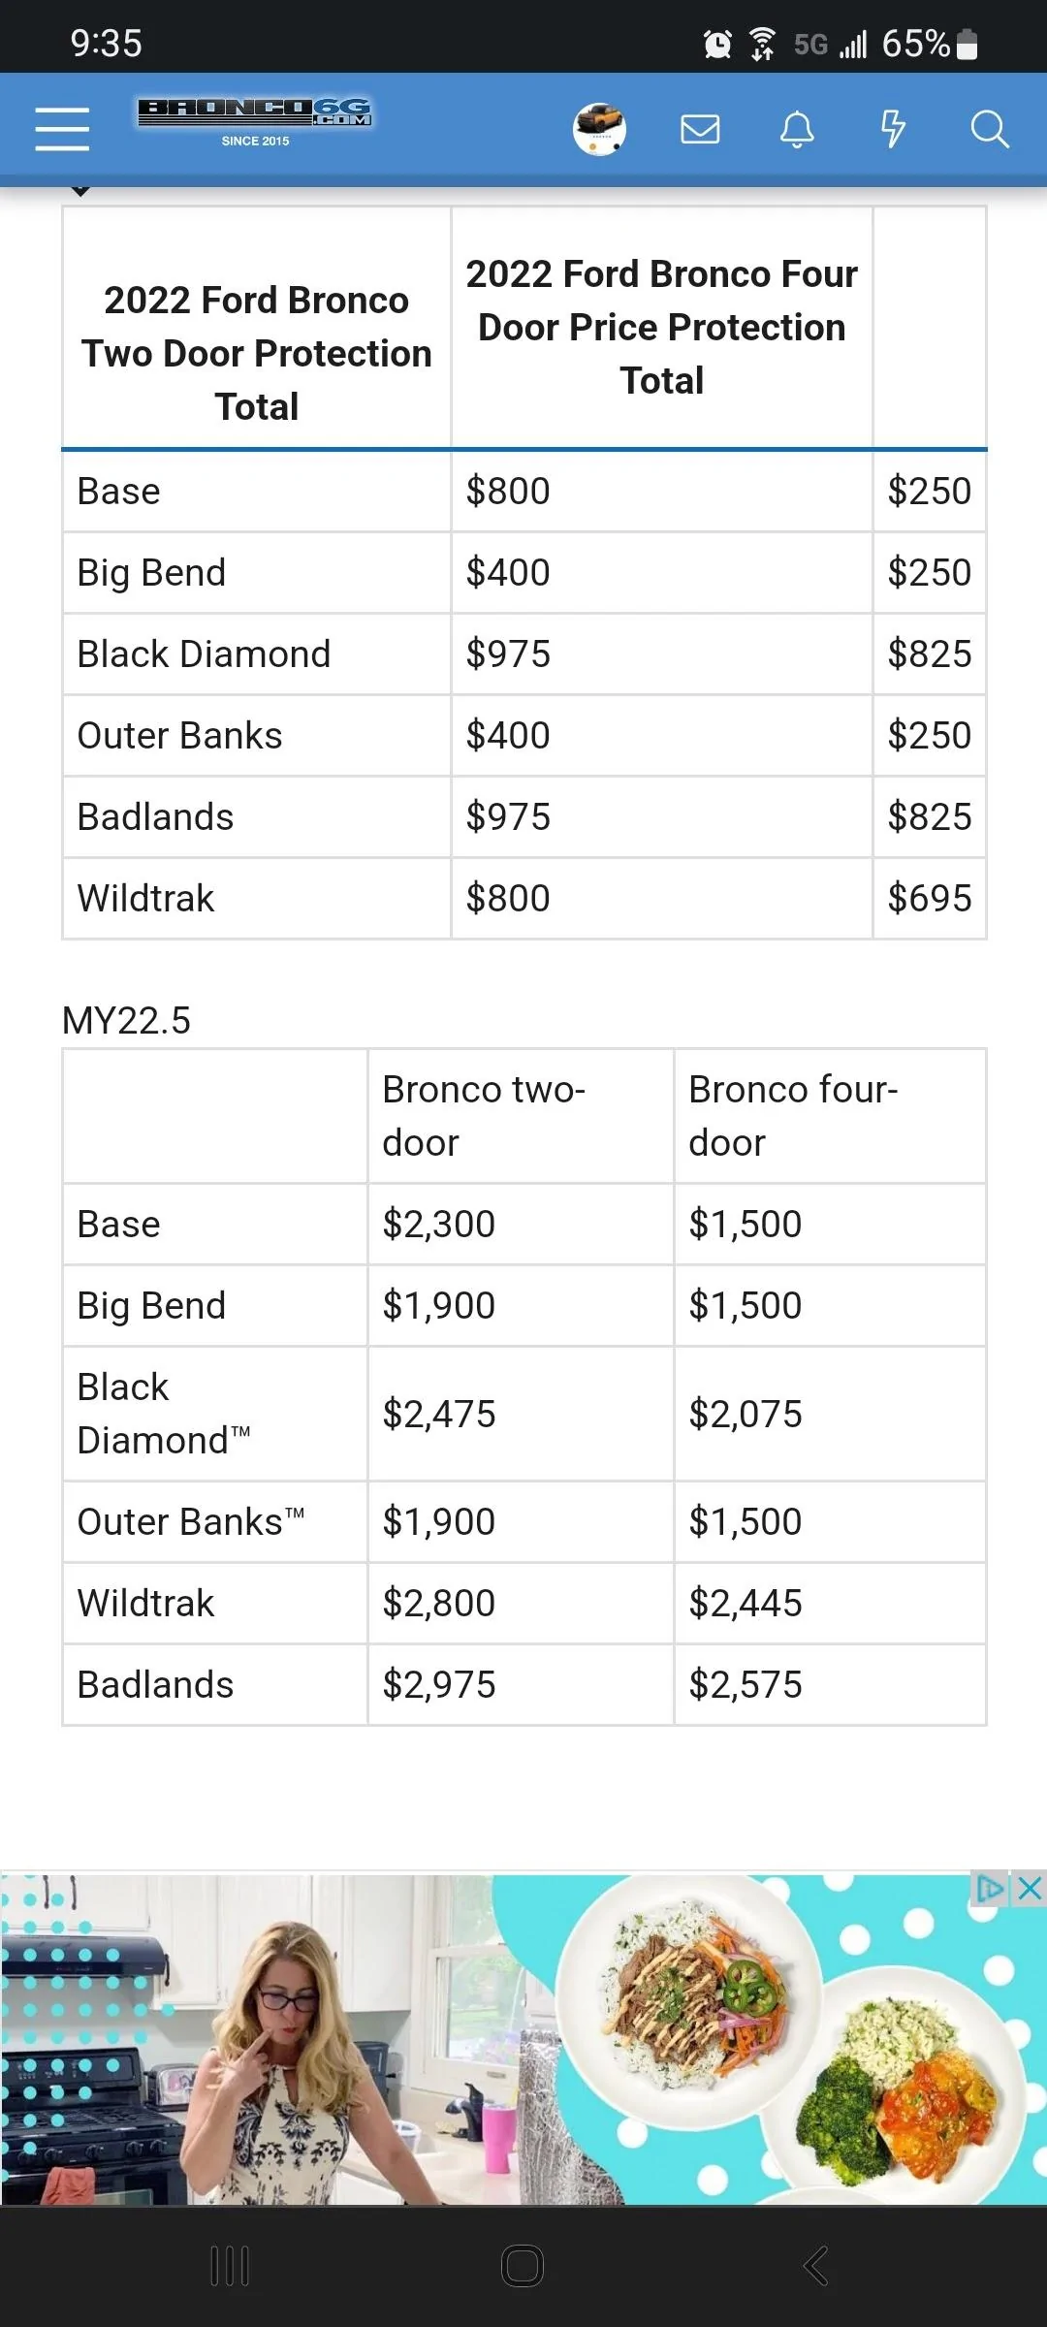Open the user profile avatar
The image size is (1047, 2327).
pyautogui.click(x=599, y=129)
